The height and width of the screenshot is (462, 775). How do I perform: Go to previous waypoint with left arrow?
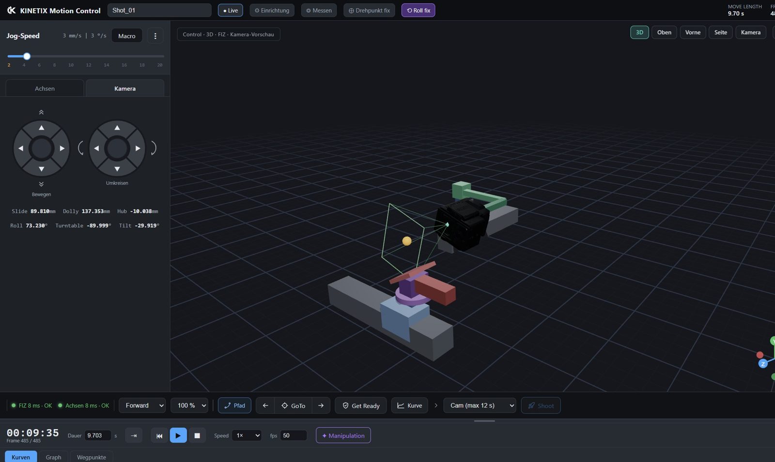[x=265, y=405]
